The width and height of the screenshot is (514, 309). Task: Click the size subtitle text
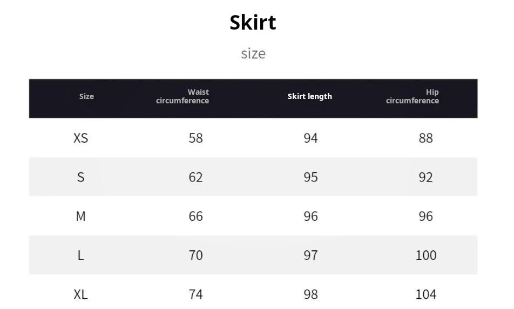(x=253, y=53)
